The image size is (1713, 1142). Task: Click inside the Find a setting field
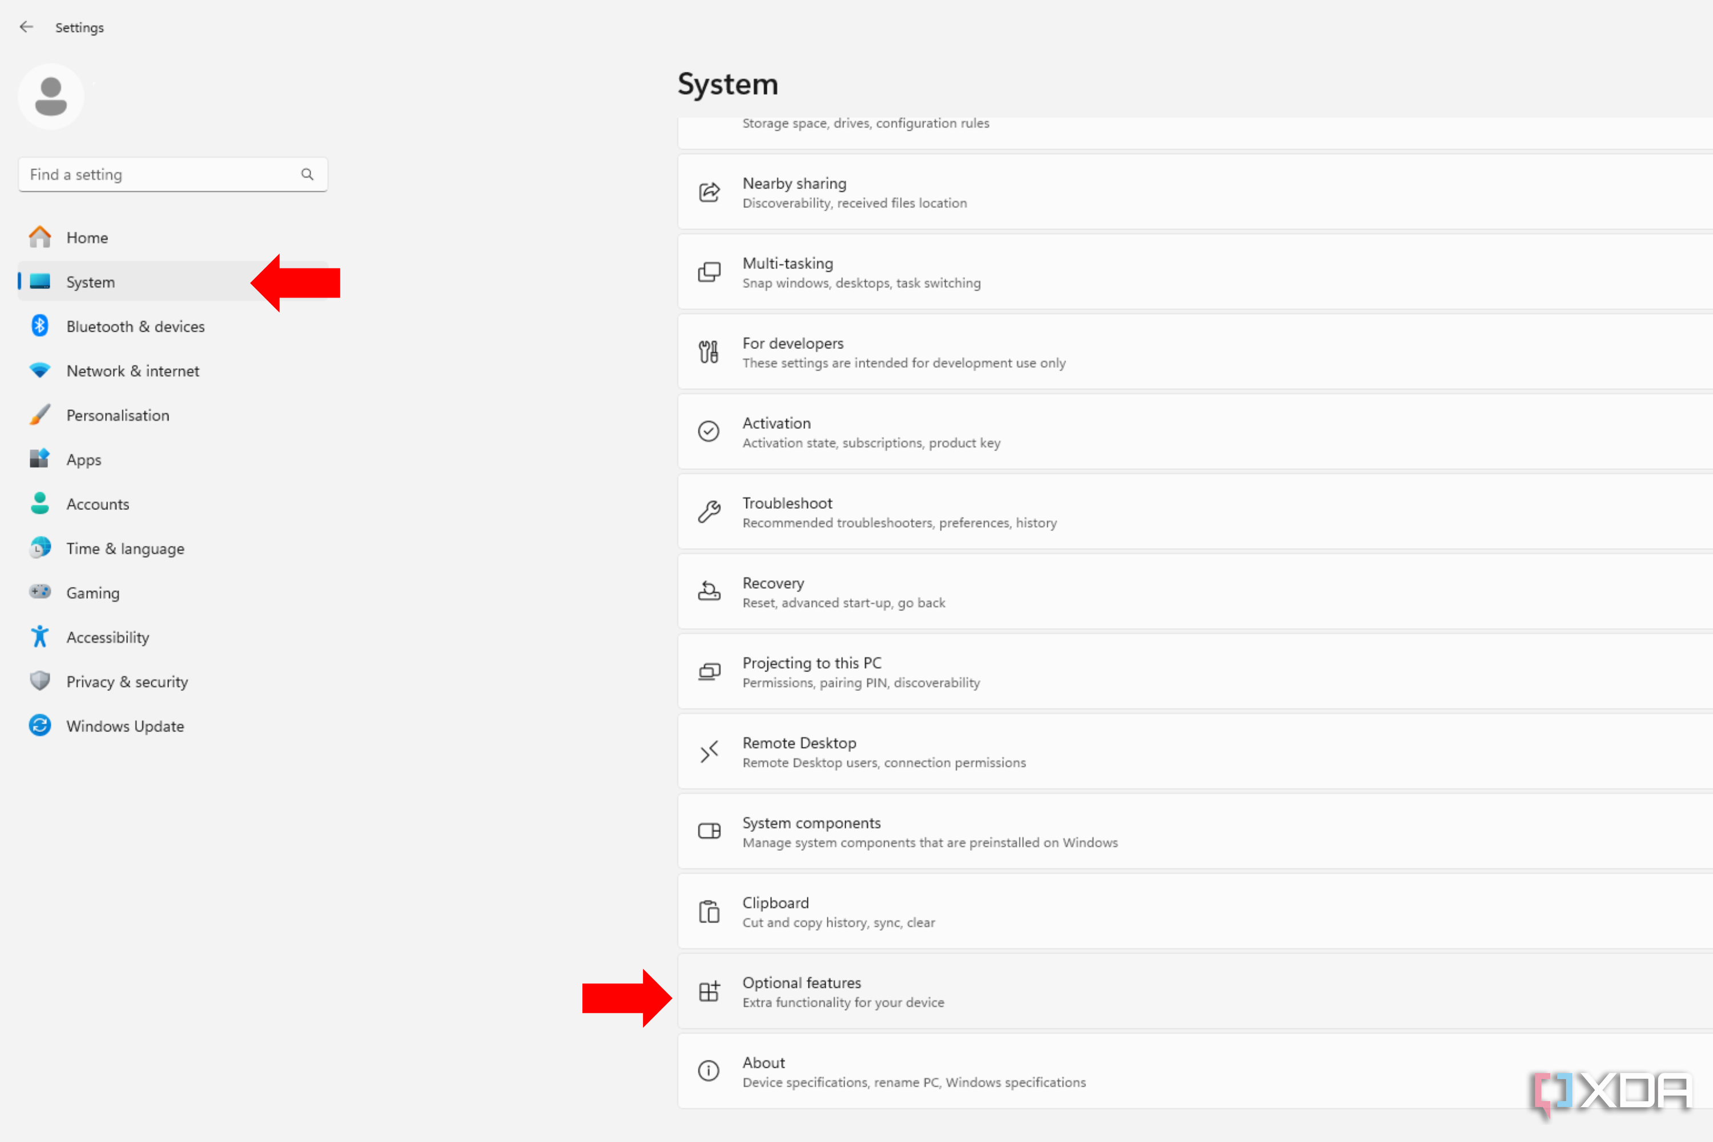[x=146, y=174]
